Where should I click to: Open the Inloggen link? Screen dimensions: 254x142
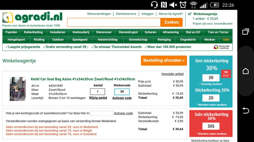tap(148, 14)
